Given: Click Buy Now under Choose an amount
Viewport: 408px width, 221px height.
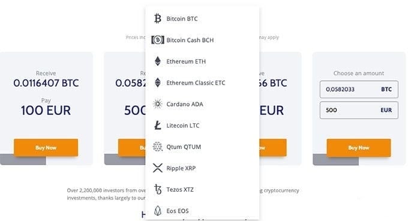Looking at the screenshot, I should click(x=359, y=147).
